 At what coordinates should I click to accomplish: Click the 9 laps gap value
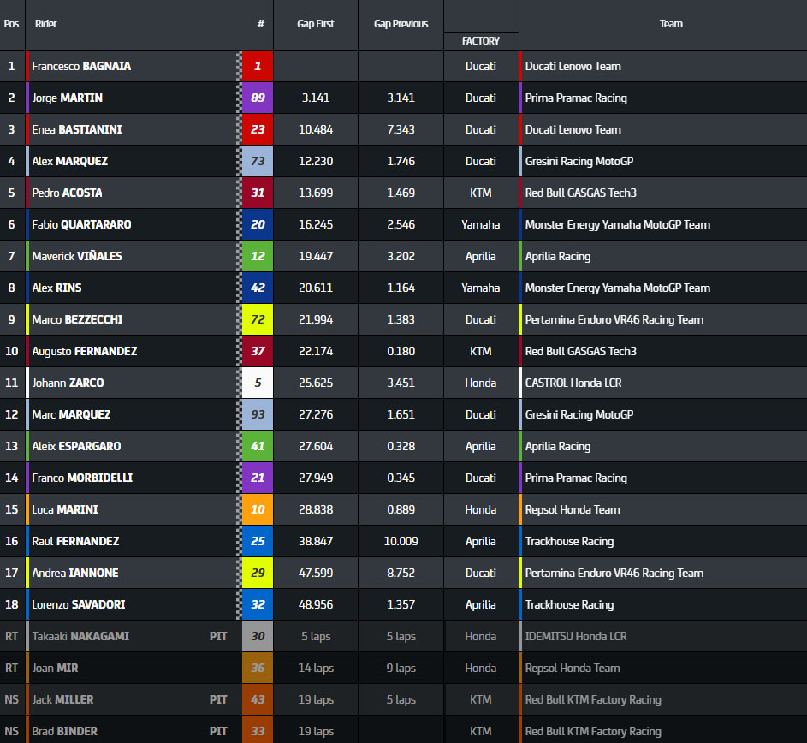[401, 668]
